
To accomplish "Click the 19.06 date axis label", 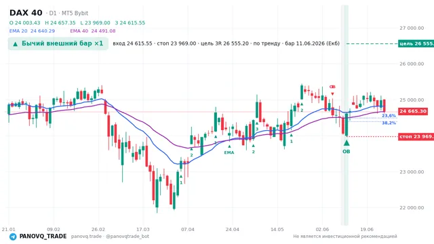I will pyautogui.click(x=367, y=229).
